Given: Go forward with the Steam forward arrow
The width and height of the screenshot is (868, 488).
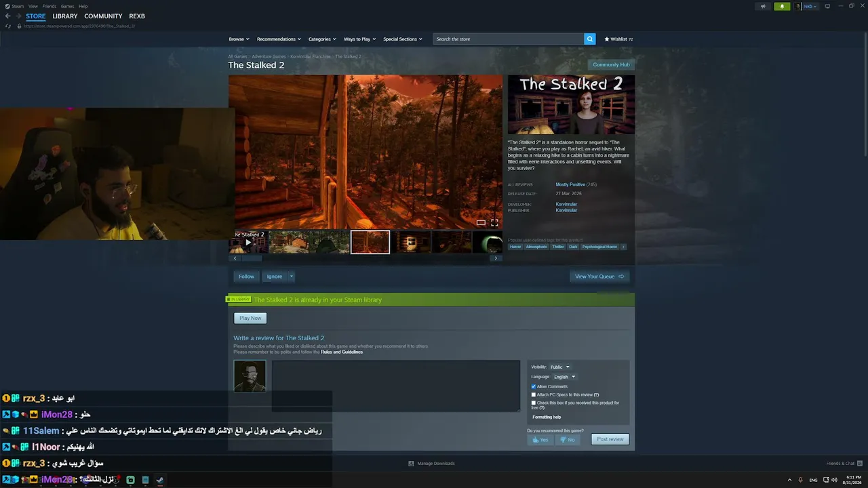Looking at the screenshot, I should click(x=18, y=16).
